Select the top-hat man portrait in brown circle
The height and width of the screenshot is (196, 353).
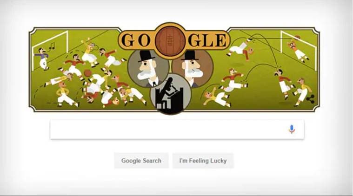coord(193,70)
